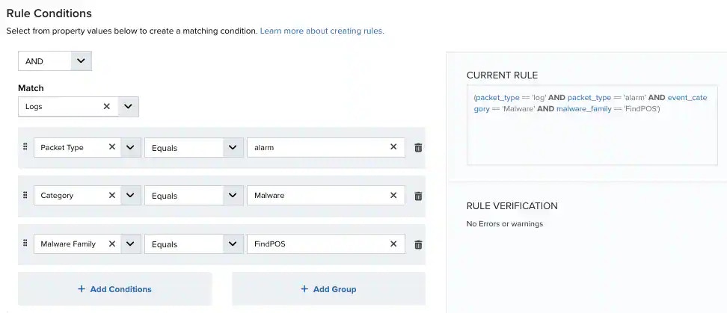Open Equals dropdown in Malware Family row
The width and height of the screenshot is (727, 313).
193,244
